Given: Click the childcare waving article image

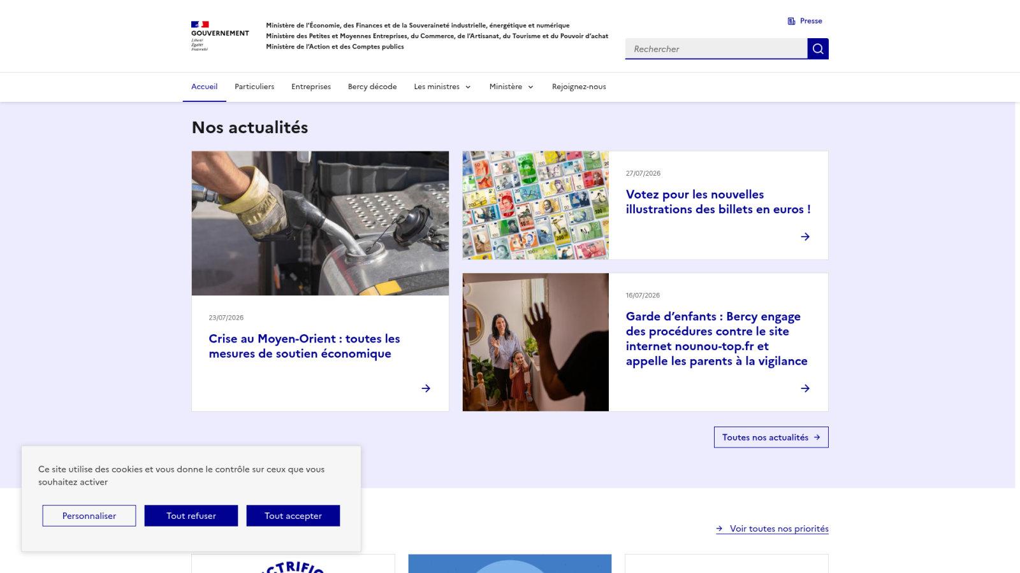Looking at the screenshot, I should point(535,343).
